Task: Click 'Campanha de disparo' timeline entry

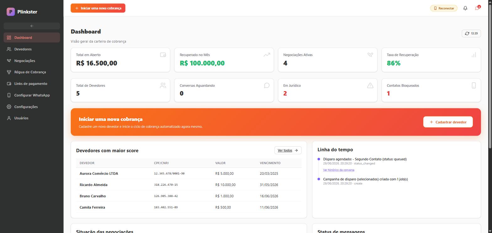Action: pos(366,179)
